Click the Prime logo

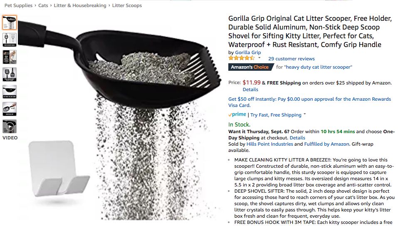click(x=237, y=114)
